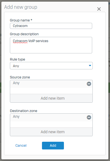This screenshot has height=161, width=110.
Task: Click the Cancel link
Action: click(x=21, y=146)
